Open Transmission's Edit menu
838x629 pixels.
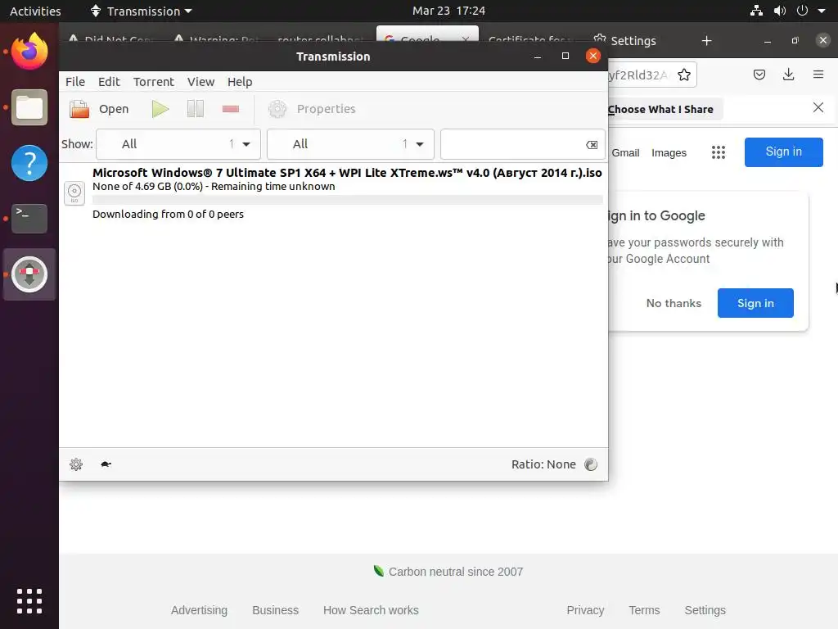pos(109,82)
